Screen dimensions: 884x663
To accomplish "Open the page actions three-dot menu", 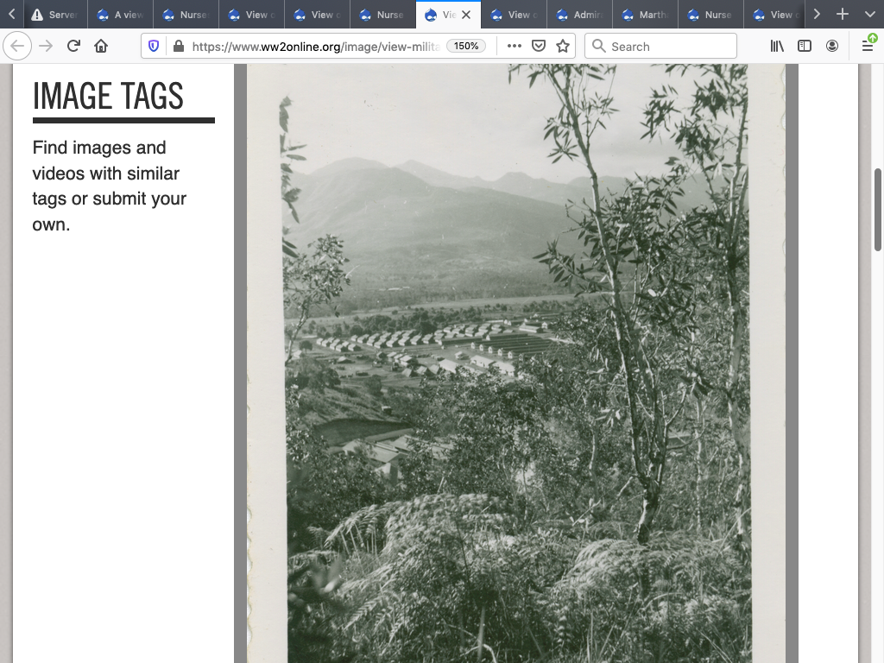I will click(515, 46).
